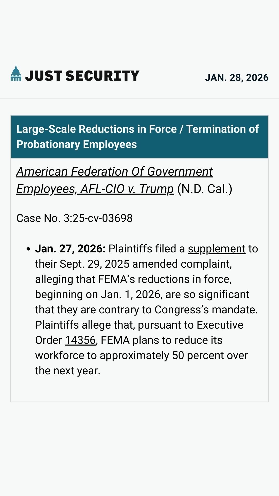Click the divider line below the header
Image resolution: width=279 pixels, height=496 pixels.
(x=139, y=98)
